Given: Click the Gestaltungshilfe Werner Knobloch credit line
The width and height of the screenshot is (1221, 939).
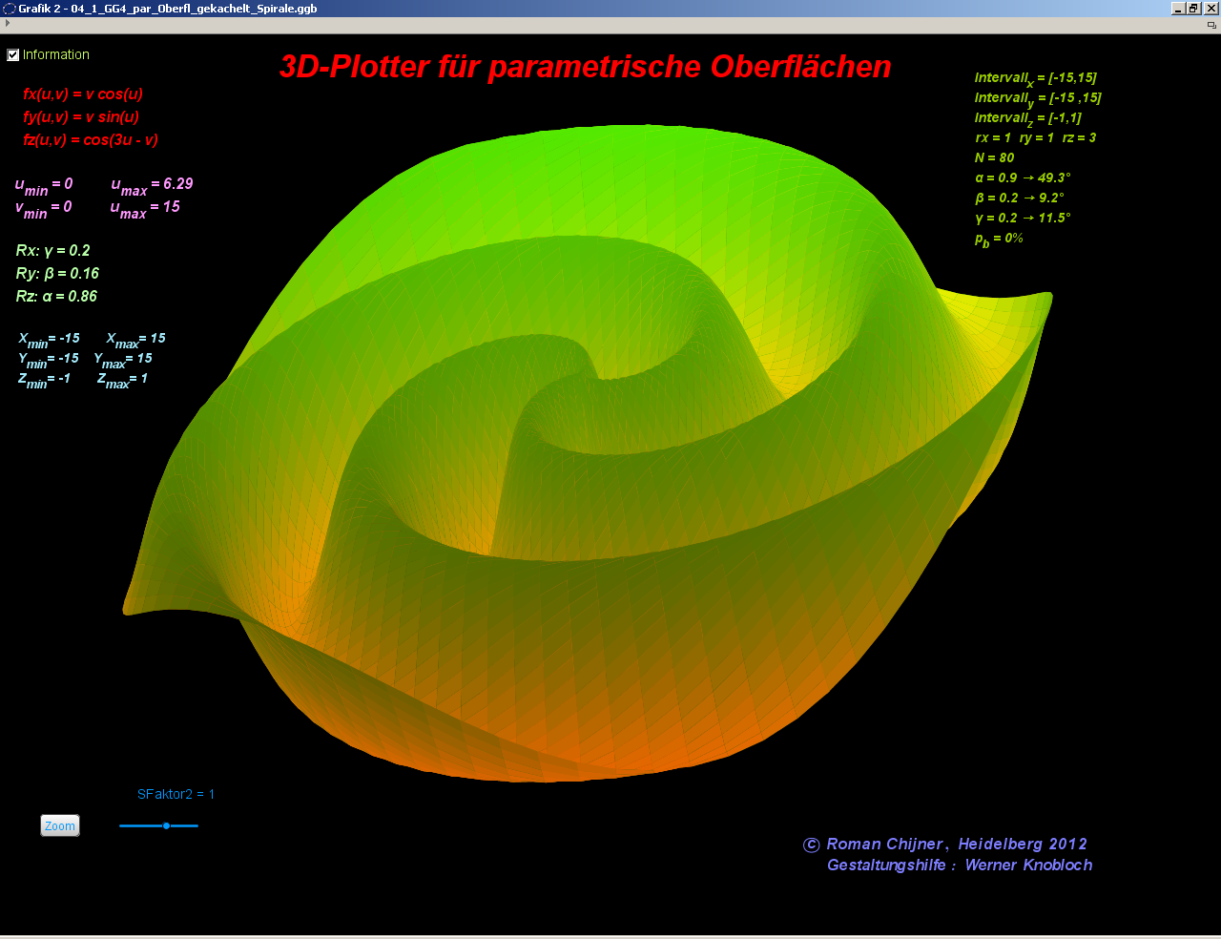Looking at the screenshot, I should tap(959, 866).
